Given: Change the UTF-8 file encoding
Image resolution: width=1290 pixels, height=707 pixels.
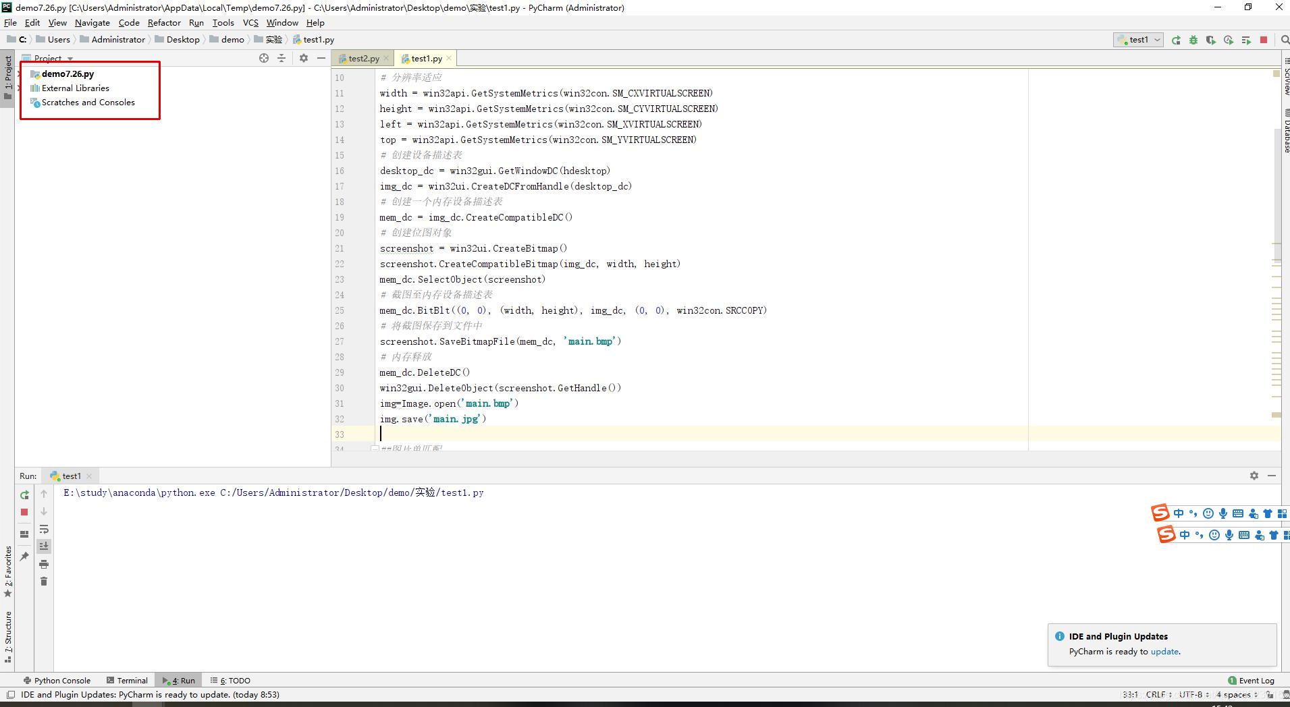Looking at the screenshot, I should click(1194, 694).
